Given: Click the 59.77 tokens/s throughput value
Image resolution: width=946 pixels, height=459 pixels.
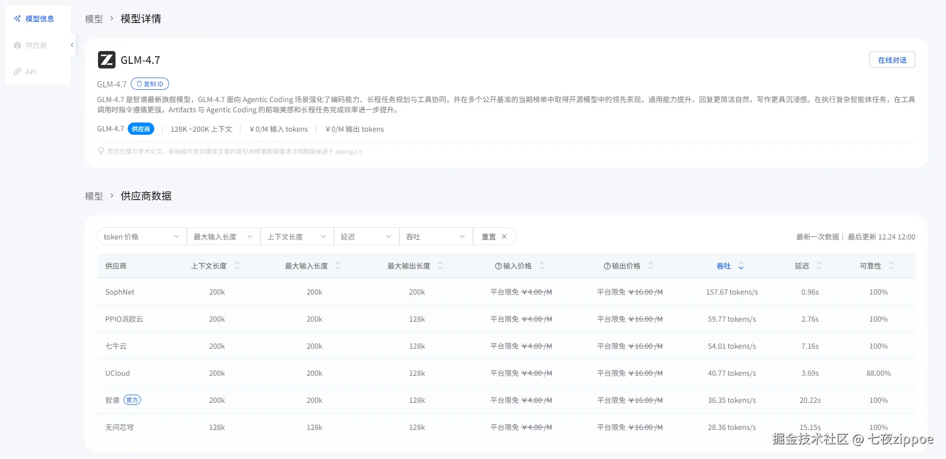Looking at the screenshot, I should 732,319.
